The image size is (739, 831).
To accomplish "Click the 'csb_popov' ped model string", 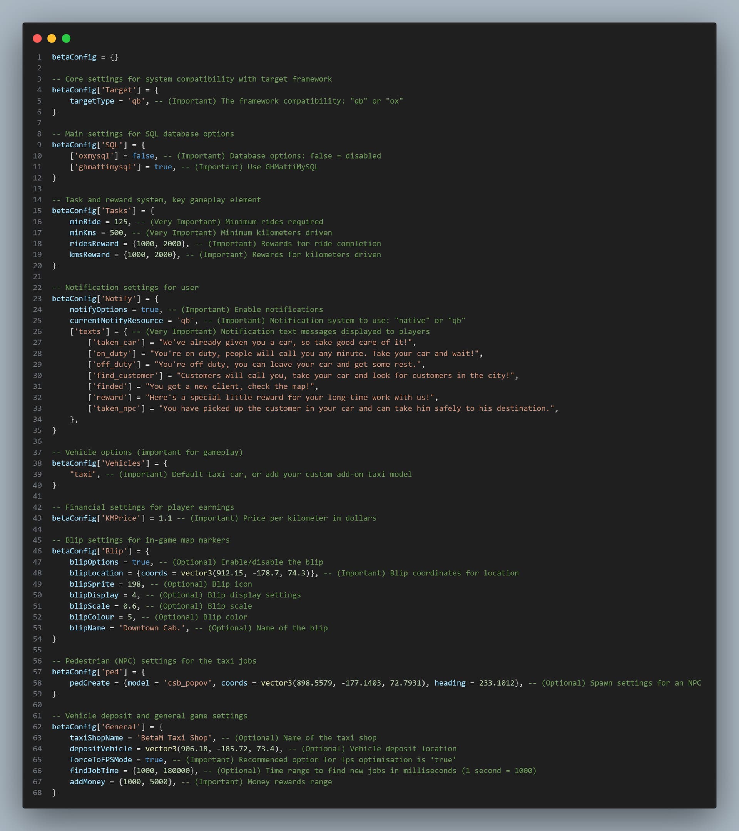I will tap(188, 682).
